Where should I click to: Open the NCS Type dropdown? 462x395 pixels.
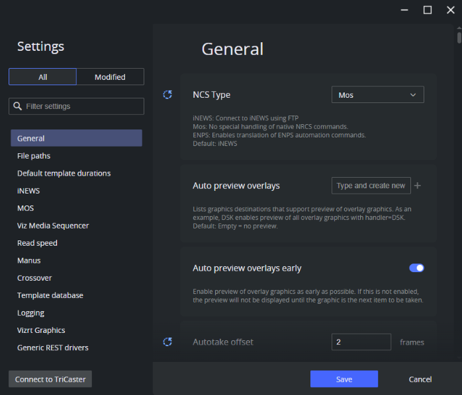pyautogui.click(x=377, y=95)
